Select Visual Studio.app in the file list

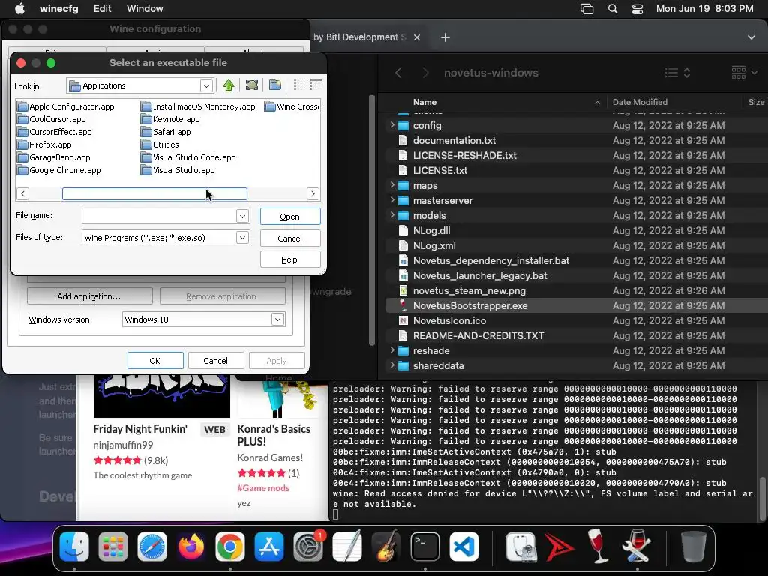178,170
